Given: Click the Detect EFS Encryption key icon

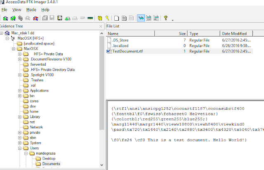Looking at the screenshot, I should (107, 18).
